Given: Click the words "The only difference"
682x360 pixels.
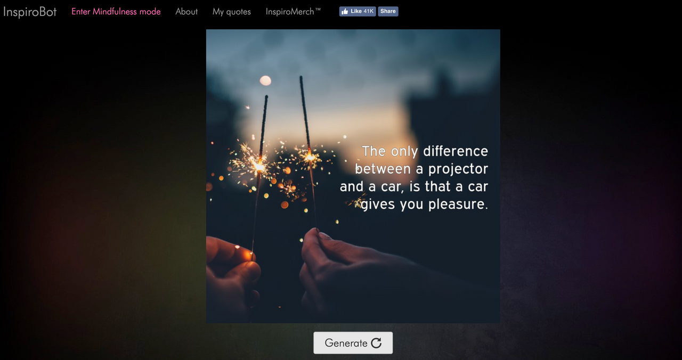Looking at the screenshot, I should (x=425, y=151).
